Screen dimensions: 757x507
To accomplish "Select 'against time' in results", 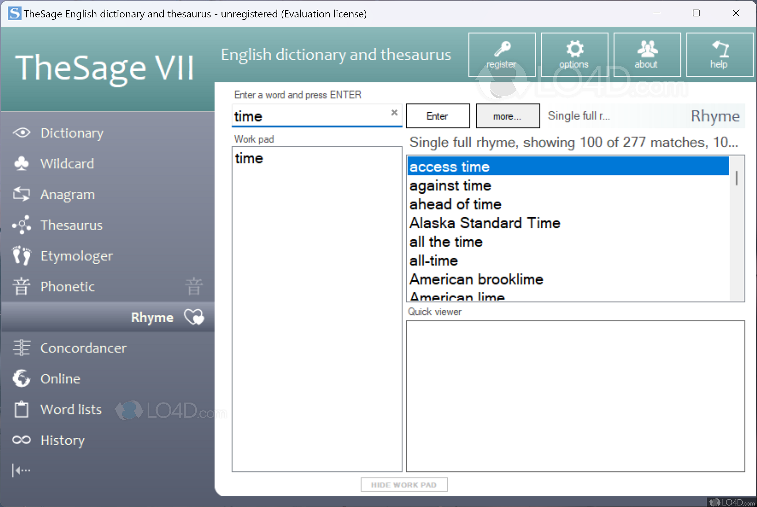I will coord(568,185).
